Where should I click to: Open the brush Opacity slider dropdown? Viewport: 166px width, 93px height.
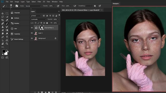click(x=54, y=6)
